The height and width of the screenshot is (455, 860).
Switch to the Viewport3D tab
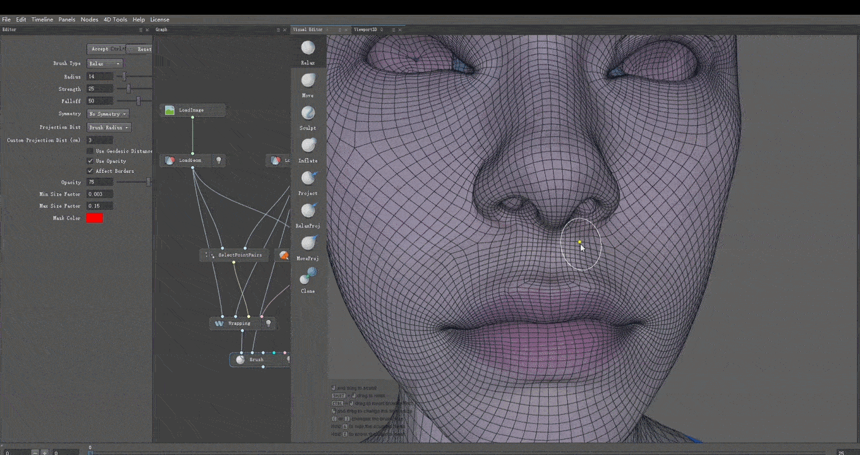pos(366,29)
